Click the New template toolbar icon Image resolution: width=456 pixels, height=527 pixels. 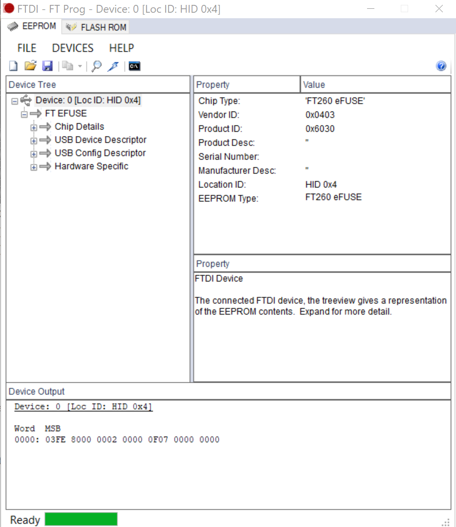[x=14, y=66]
